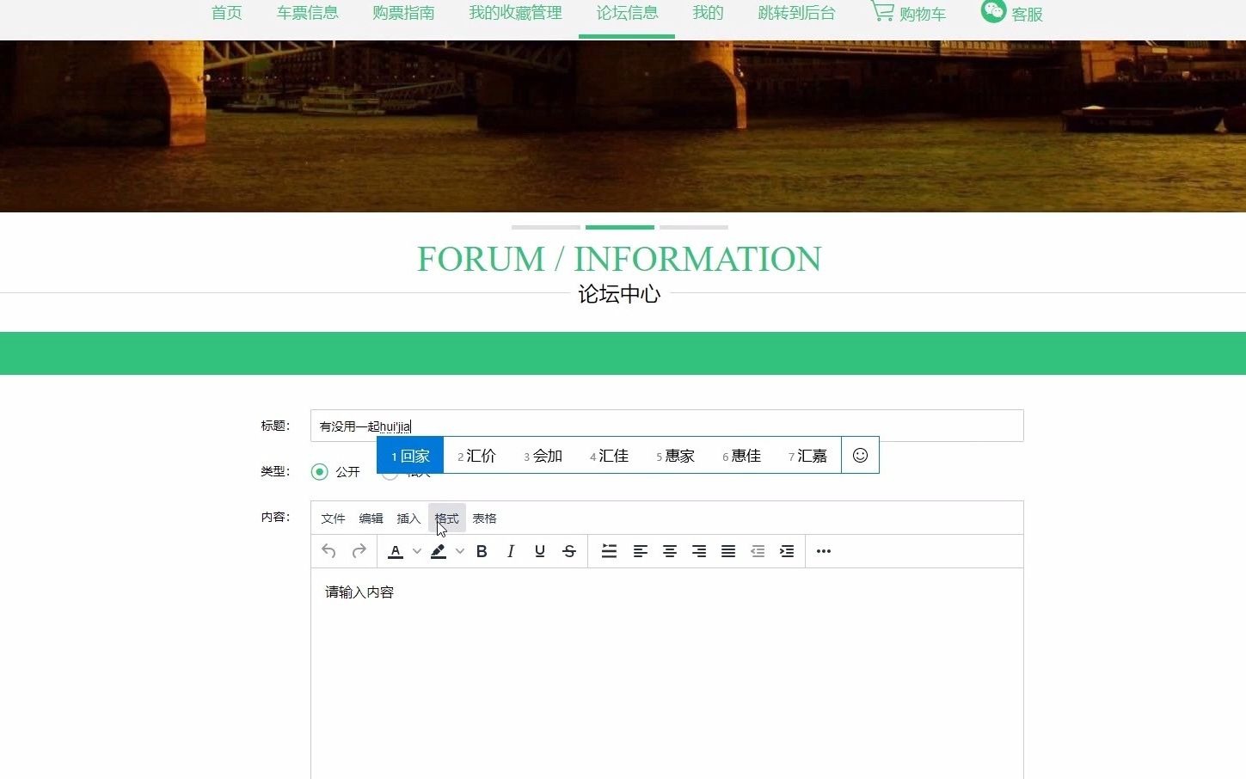Image resolution: width=1246 pixels, height=779 pixels.
Task: Apply Italic formatting in the editor
Action: pos(511,551)
